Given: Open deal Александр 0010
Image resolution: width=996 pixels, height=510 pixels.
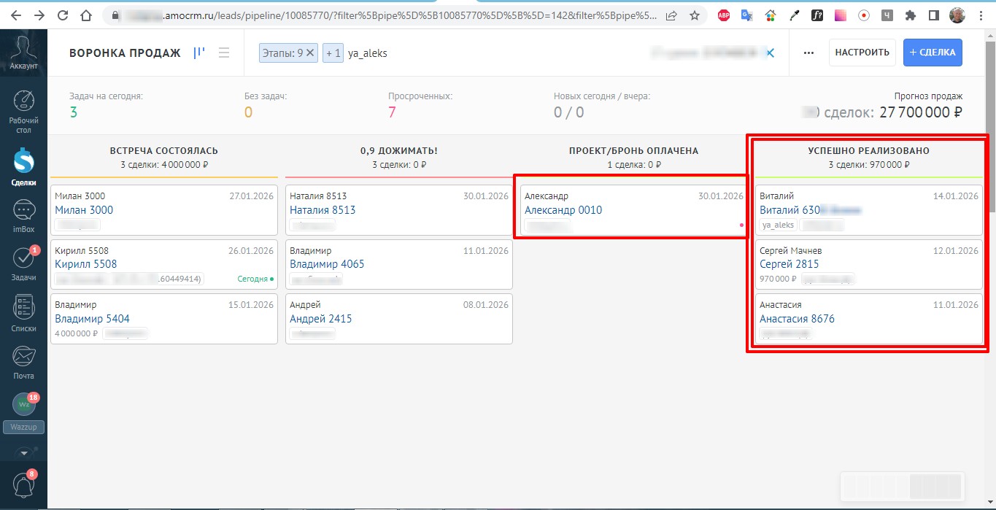Looking at the screenshot, I should [563, 210].
